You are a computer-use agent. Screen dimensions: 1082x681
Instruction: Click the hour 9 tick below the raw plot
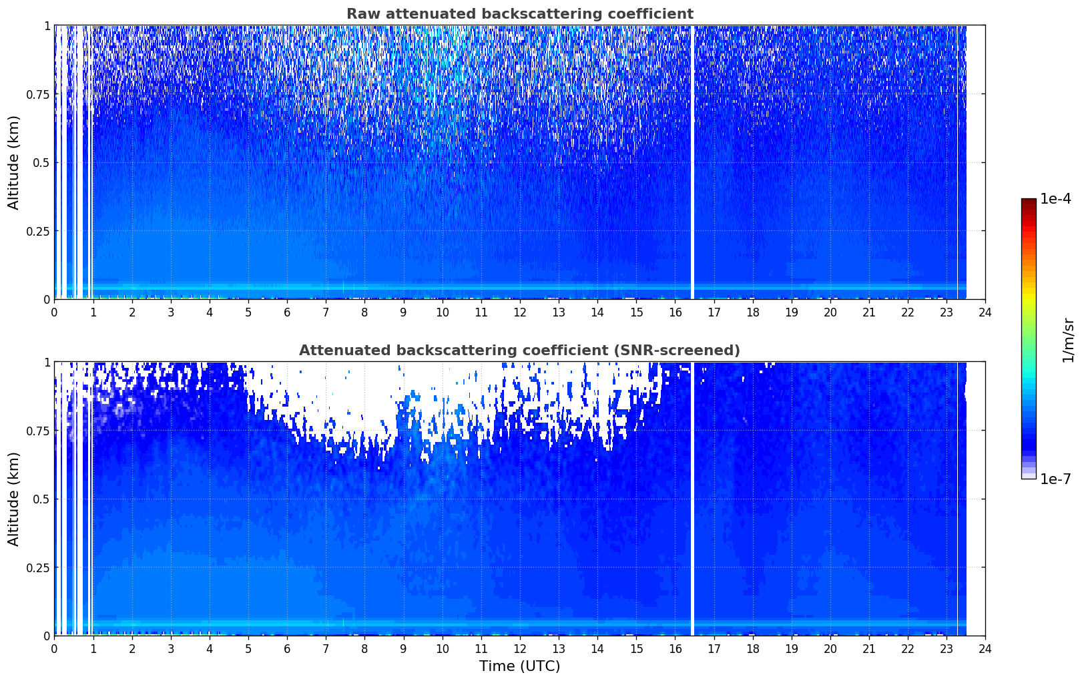[403, 312]
